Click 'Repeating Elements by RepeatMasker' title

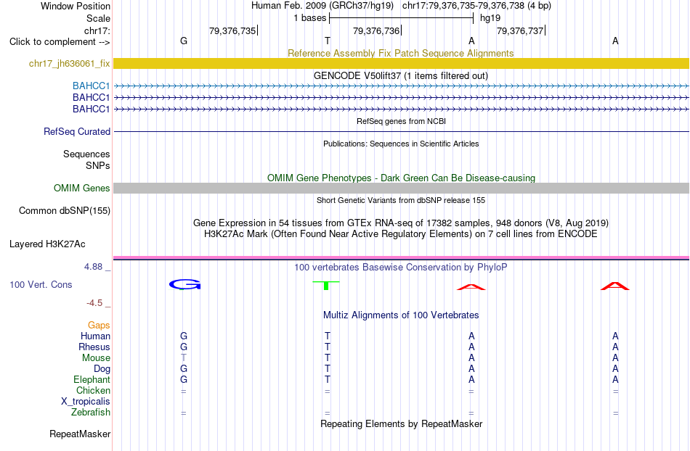[x=402, y=423]
